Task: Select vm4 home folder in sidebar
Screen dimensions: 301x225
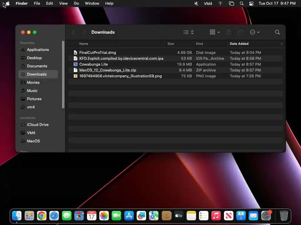Action: pyautogui.click(x=38, y=107)
